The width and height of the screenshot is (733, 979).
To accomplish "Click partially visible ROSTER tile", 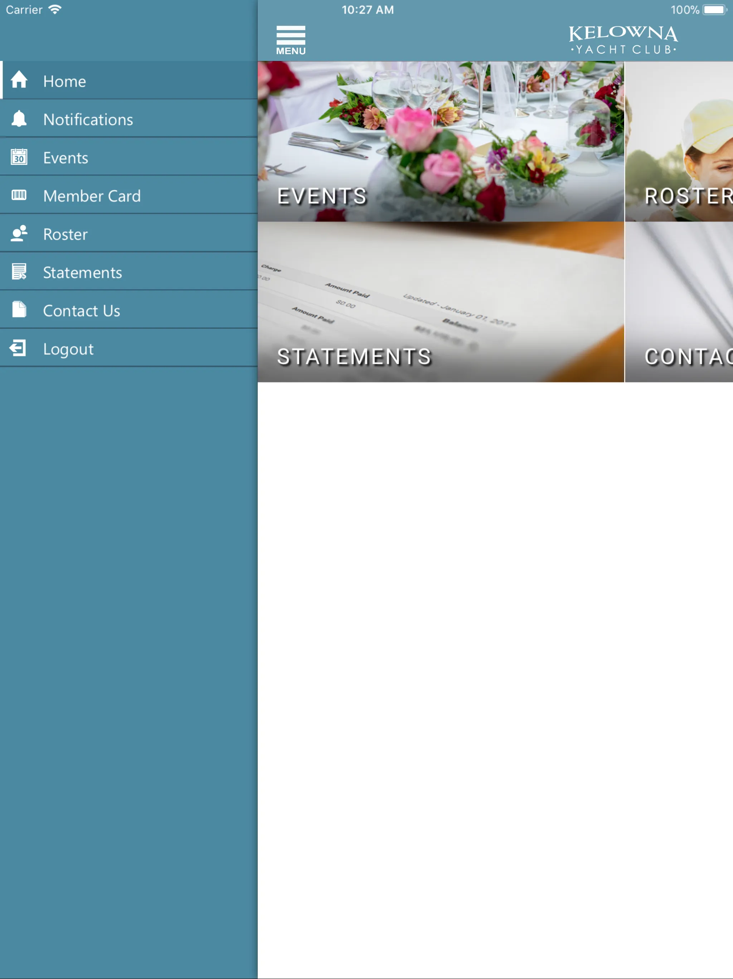I will [x=678, y=141].
